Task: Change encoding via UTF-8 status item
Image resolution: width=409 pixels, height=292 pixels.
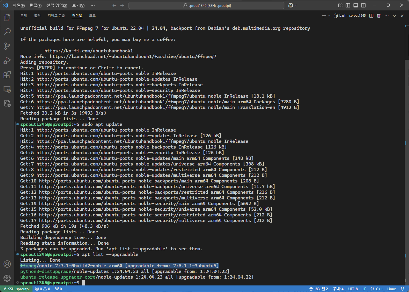Action: point(353,289)
